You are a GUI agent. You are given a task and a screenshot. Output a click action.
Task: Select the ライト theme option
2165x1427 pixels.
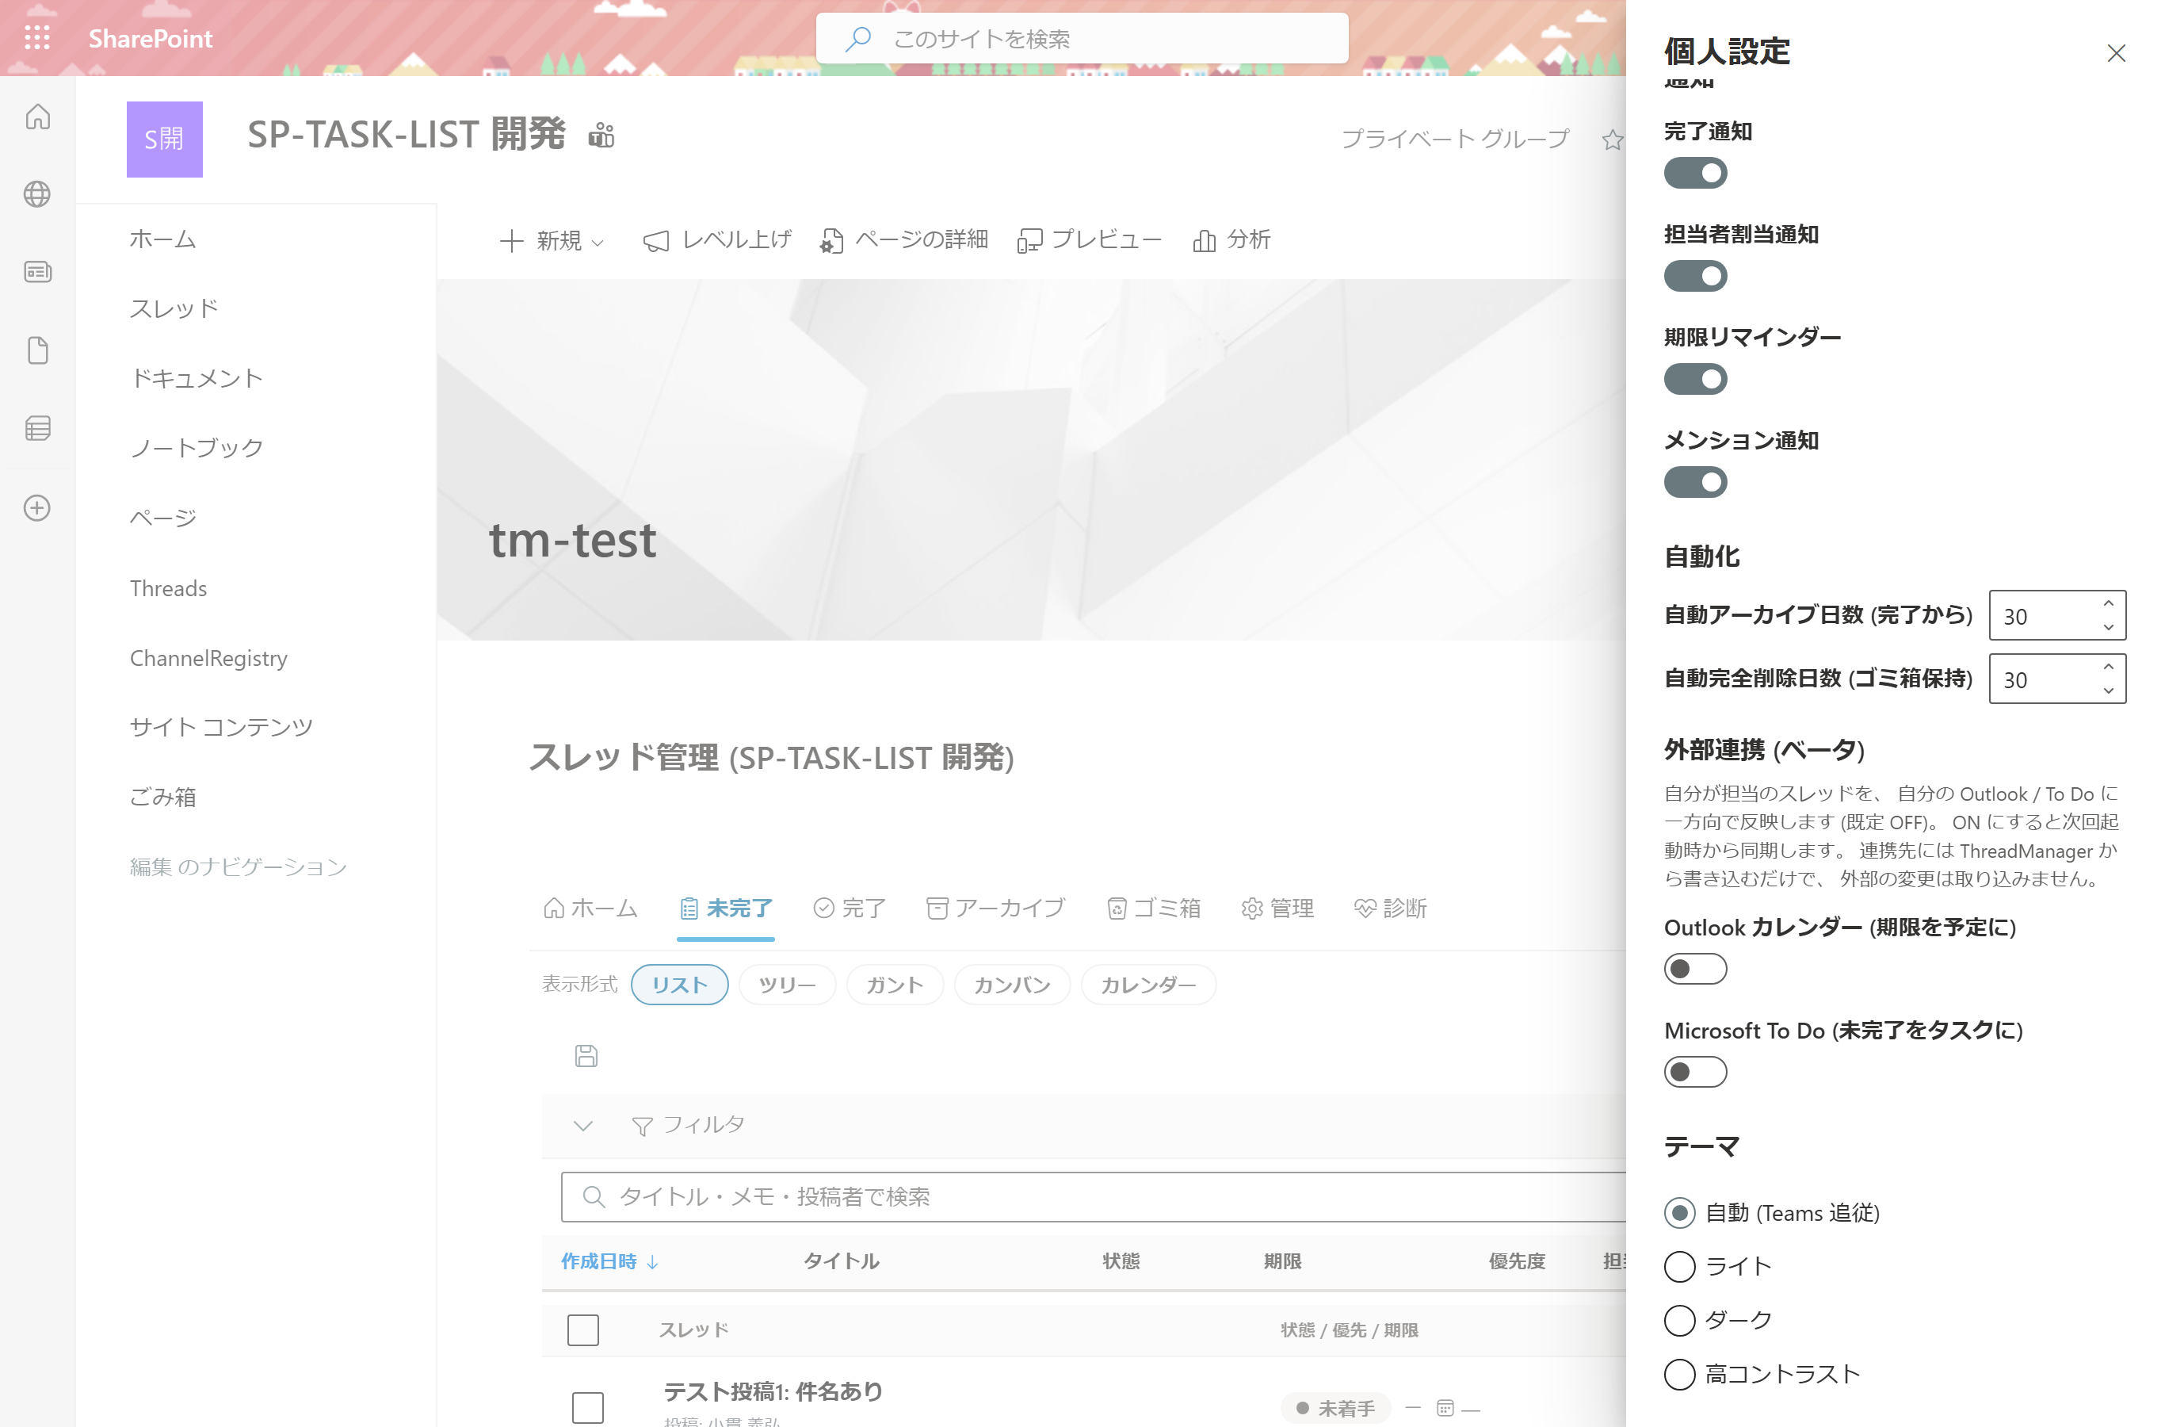(1680, 1267)
